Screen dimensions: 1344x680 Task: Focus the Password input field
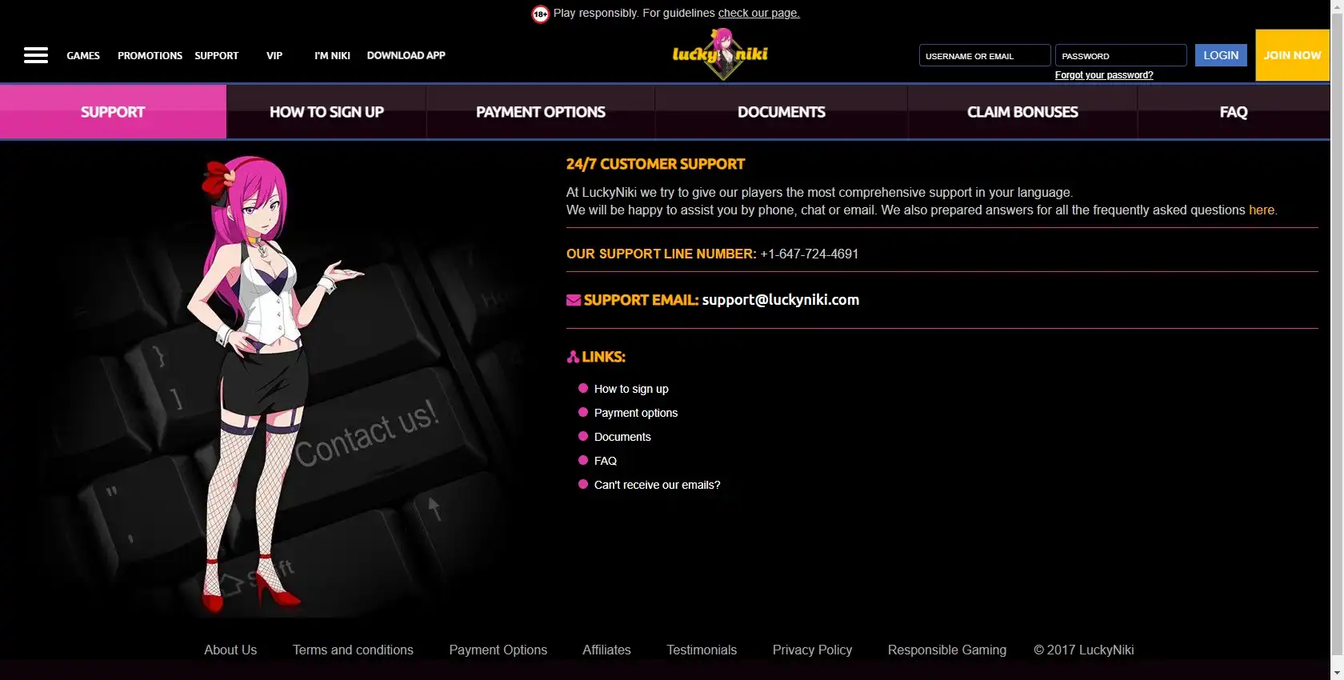[1121, 55]
